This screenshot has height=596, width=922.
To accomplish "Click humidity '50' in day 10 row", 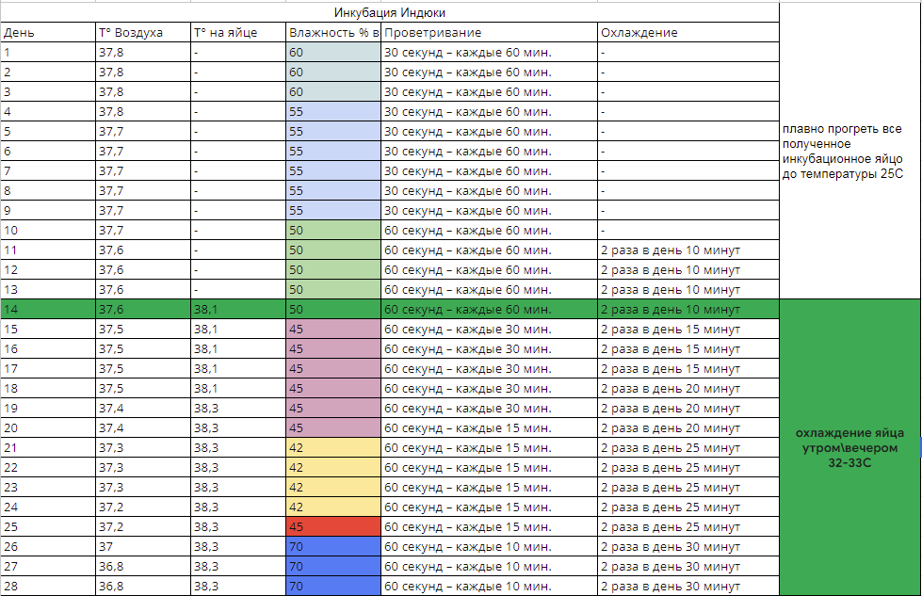I will (x=333, y=231).
